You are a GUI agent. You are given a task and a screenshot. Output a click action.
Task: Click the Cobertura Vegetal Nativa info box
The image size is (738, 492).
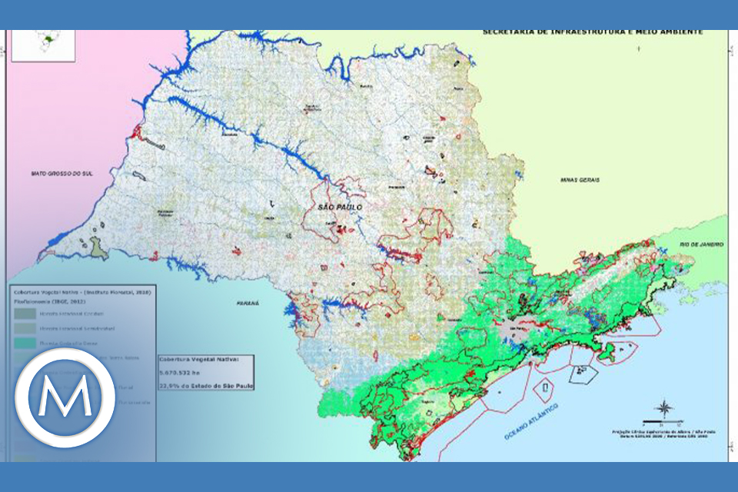pos(205,372)
